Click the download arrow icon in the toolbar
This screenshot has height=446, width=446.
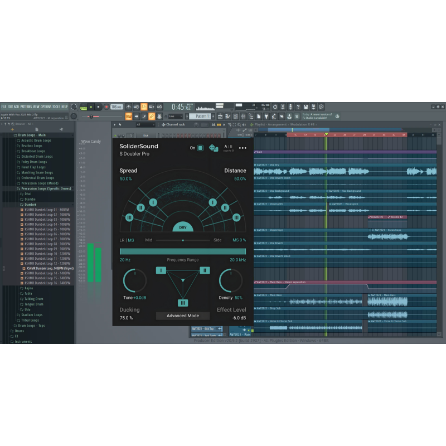coord(289,117)
